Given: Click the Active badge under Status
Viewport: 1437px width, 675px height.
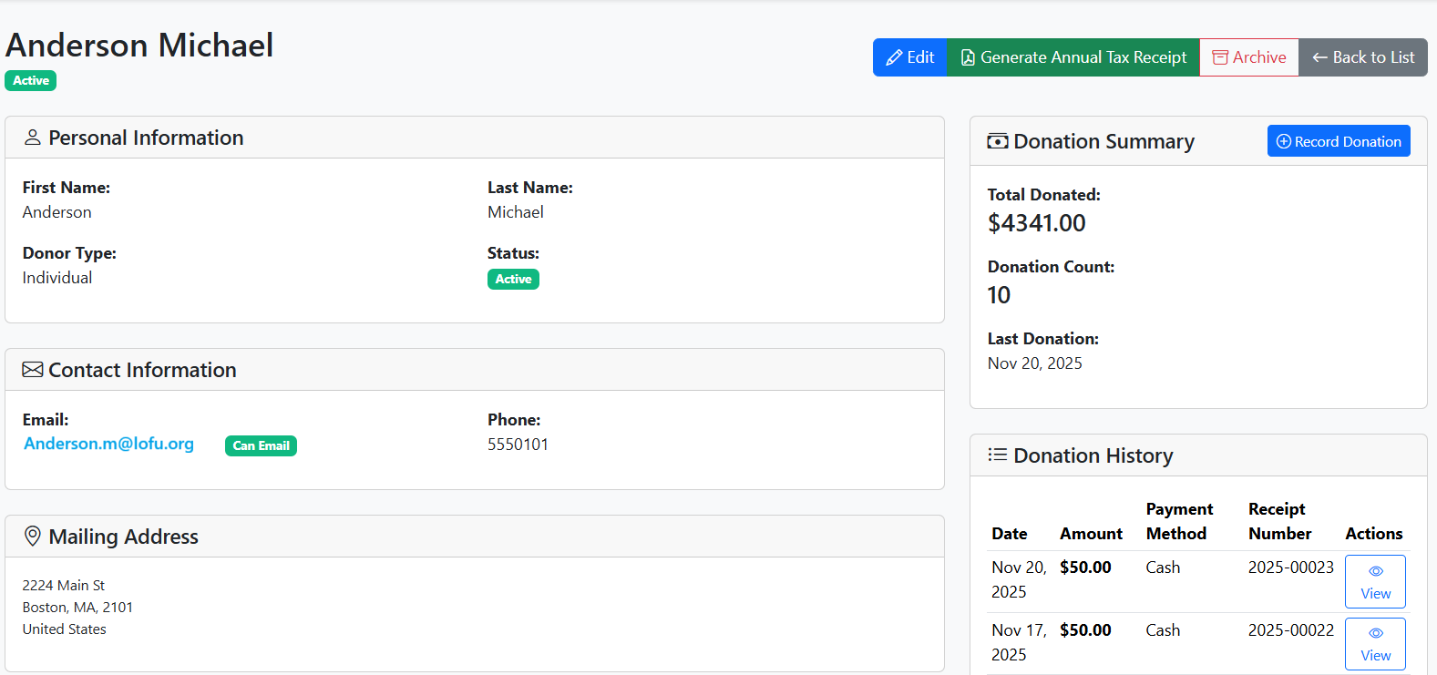Looking at the screenshot, I should tap(513, 279).
